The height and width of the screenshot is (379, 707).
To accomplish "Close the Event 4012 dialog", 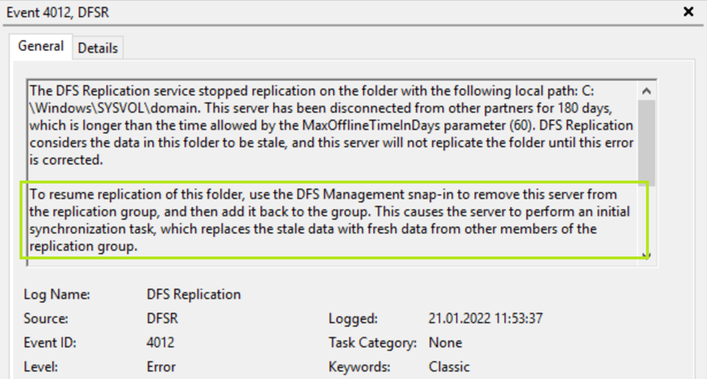I will (688, 12).
